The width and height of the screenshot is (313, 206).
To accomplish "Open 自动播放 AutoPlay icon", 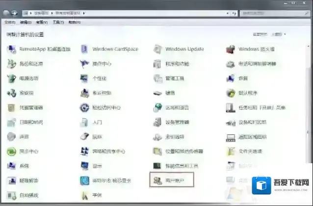I will point(12,195).
